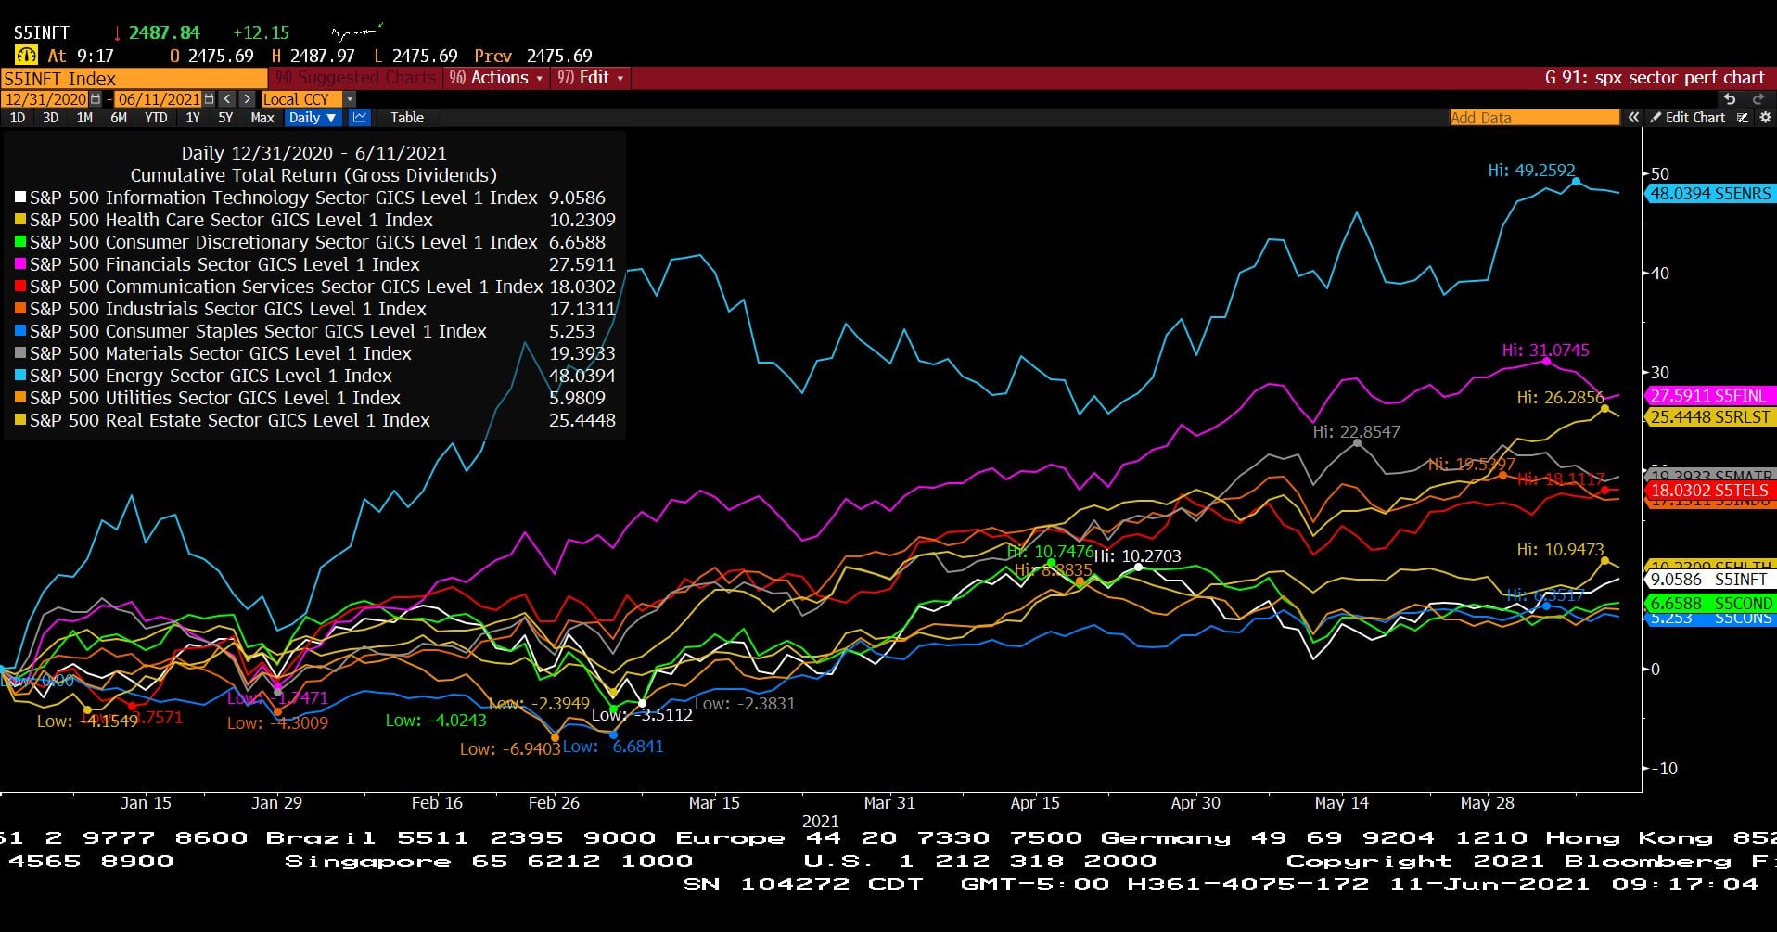Open the Daily periodicity dropdown

312,118
